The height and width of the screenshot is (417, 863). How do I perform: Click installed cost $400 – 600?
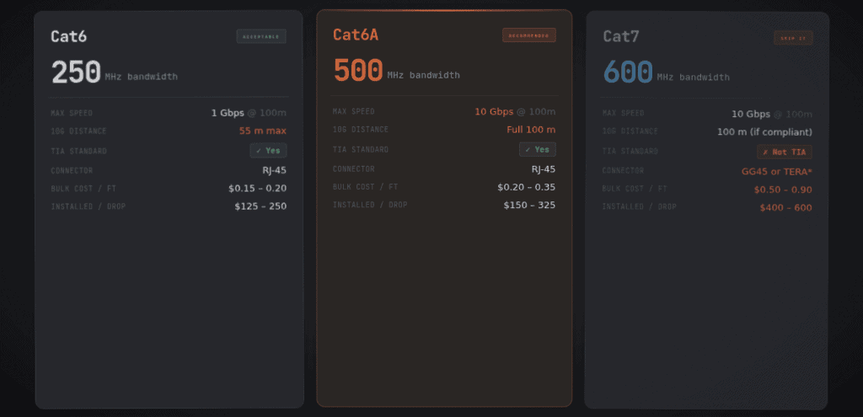(786, 208)
